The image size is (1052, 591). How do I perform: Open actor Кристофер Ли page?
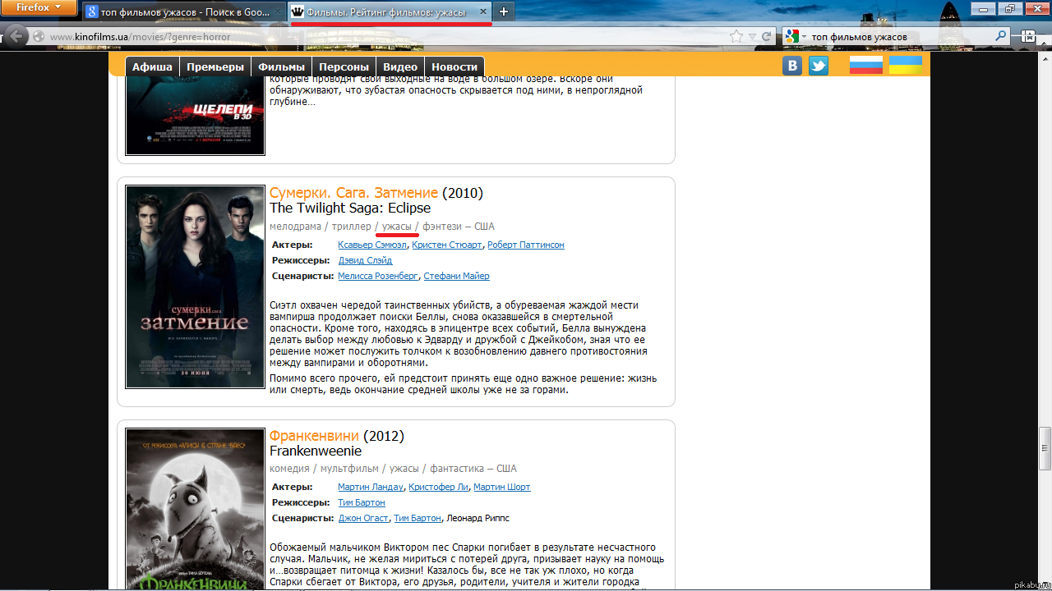[x=439, y=487]
